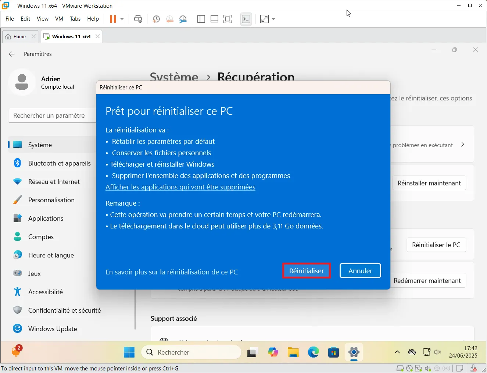487x373 pixels.
Task: Open the Help menu
Action: point(93,19)
